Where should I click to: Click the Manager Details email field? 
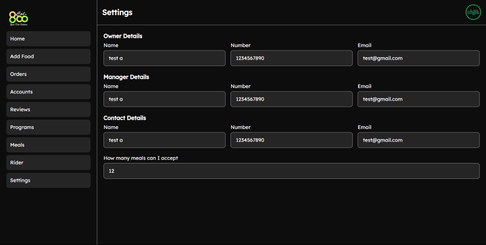419,99
